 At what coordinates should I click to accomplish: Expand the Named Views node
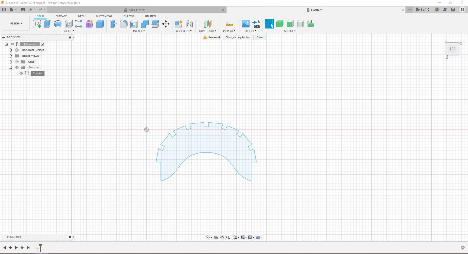click(11, 56)
